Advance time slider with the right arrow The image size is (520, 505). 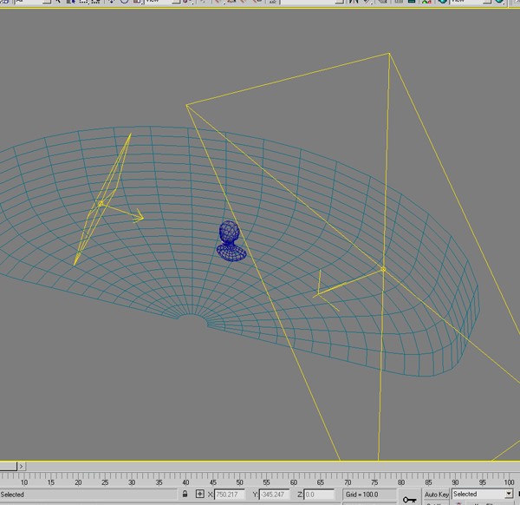[x=21, y=467]
